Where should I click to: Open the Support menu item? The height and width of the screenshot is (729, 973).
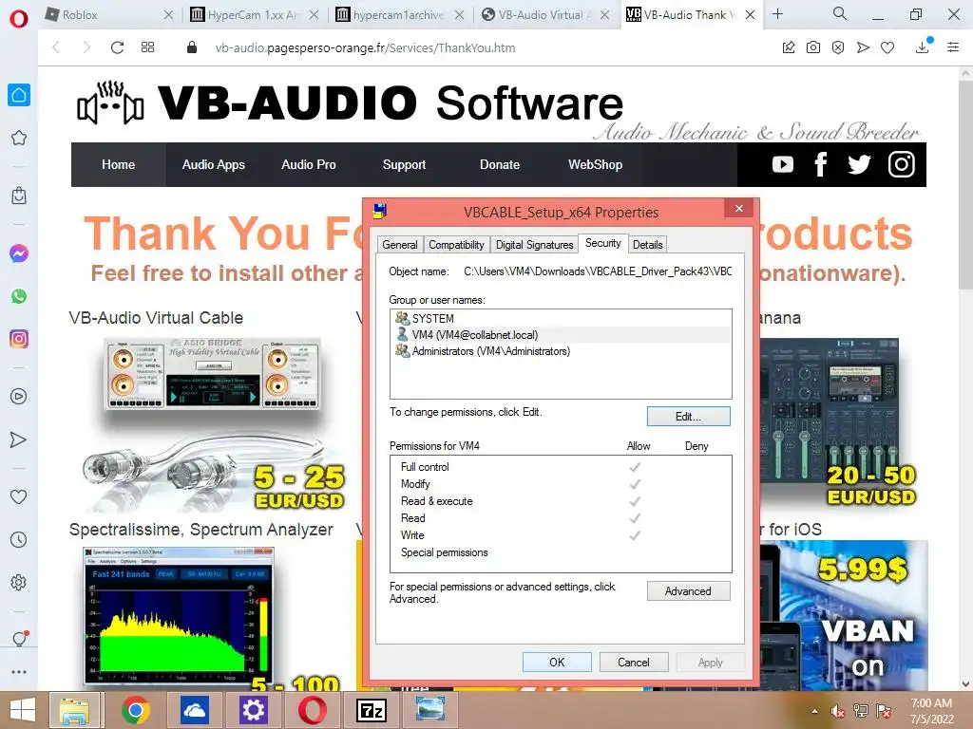pos(404,164)
